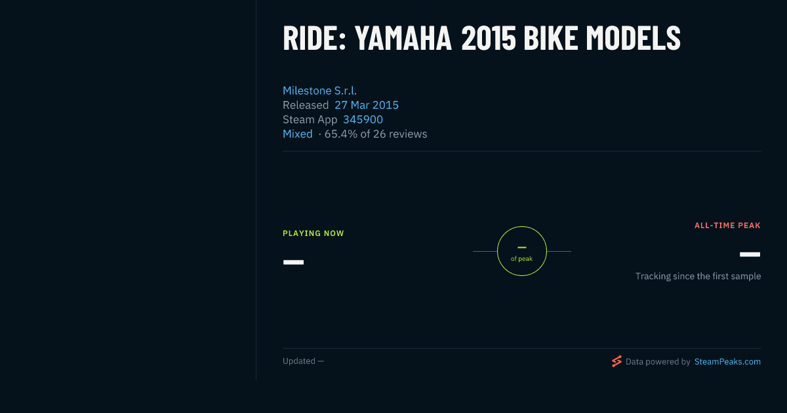Click Data powered by text
Viewport: 787px width, 413px height.
[x=658, y=361]
